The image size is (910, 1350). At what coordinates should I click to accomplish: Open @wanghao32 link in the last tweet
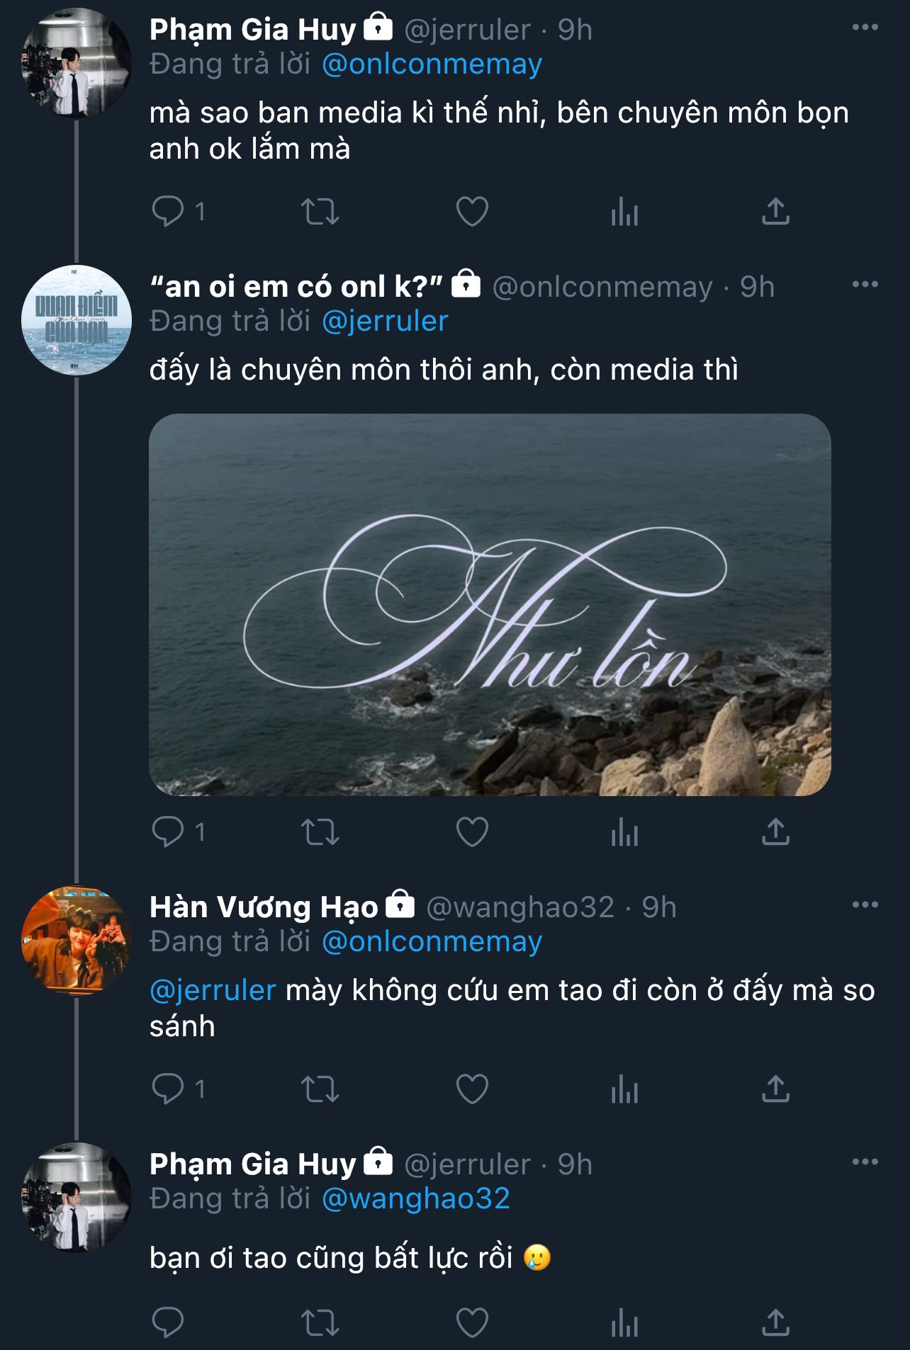416,1199
